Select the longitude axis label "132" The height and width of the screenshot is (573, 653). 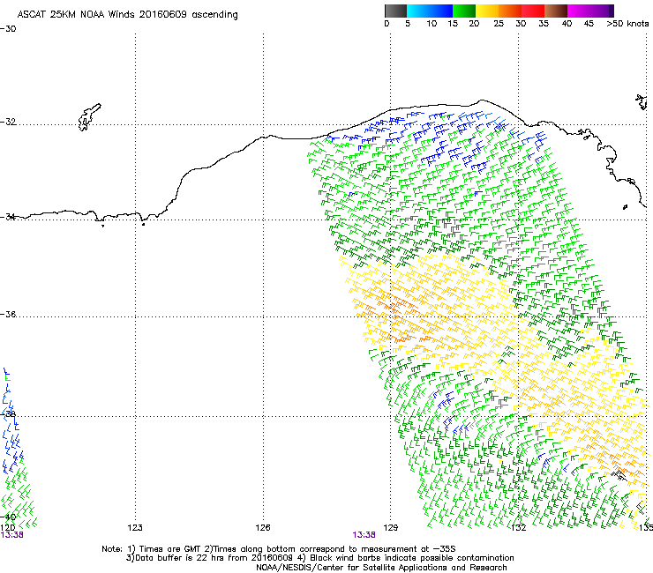click(518, 528)
